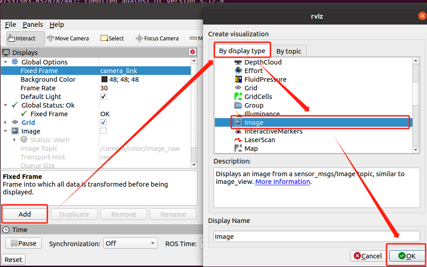Select FluidPressure in the display type list
This screenshot has width=427, height=267.
[x=265, y=79]
